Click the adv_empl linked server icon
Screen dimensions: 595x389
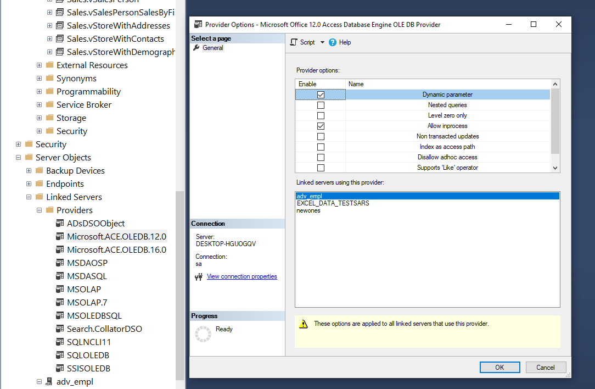click(49, 381)
